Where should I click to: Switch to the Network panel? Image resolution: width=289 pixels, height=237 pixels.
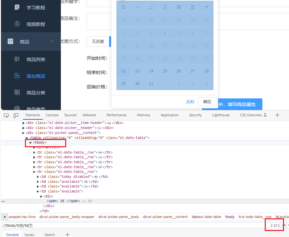(x=89, y=115)
